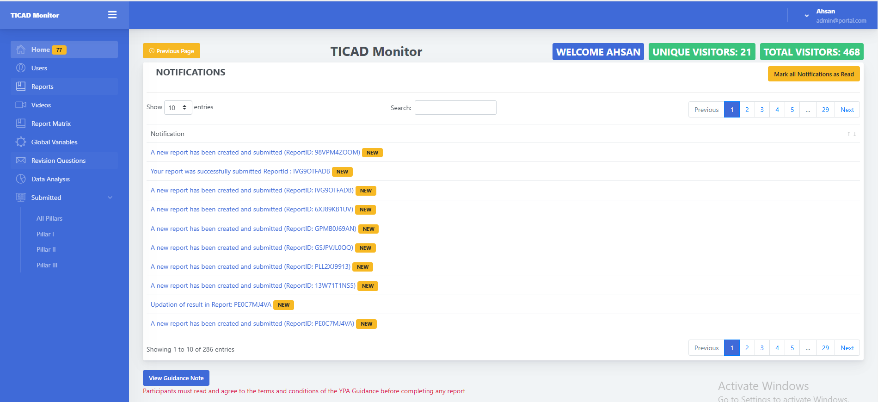This screenshot has height=402, width=878.
Task: Click the Global Variables gear icon
Action: coord(21,142)
